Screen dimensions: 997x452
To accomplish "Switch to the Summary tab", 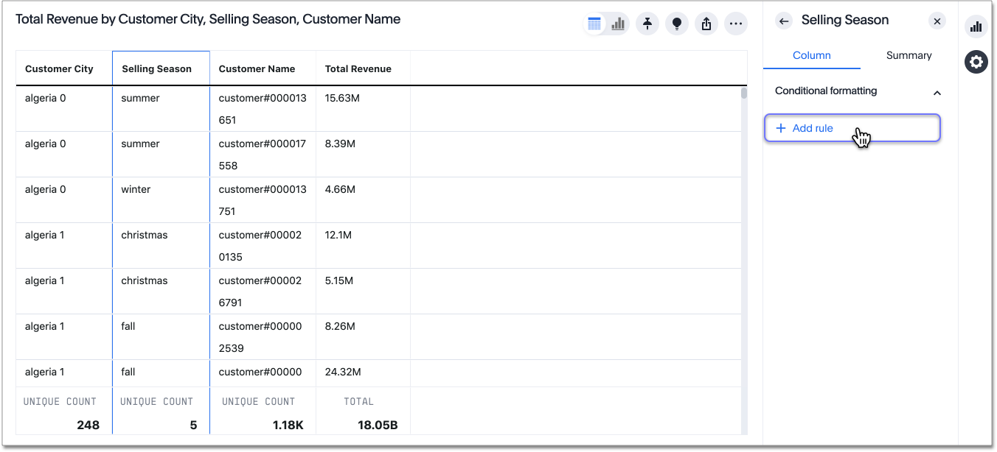I will point(909,55).
